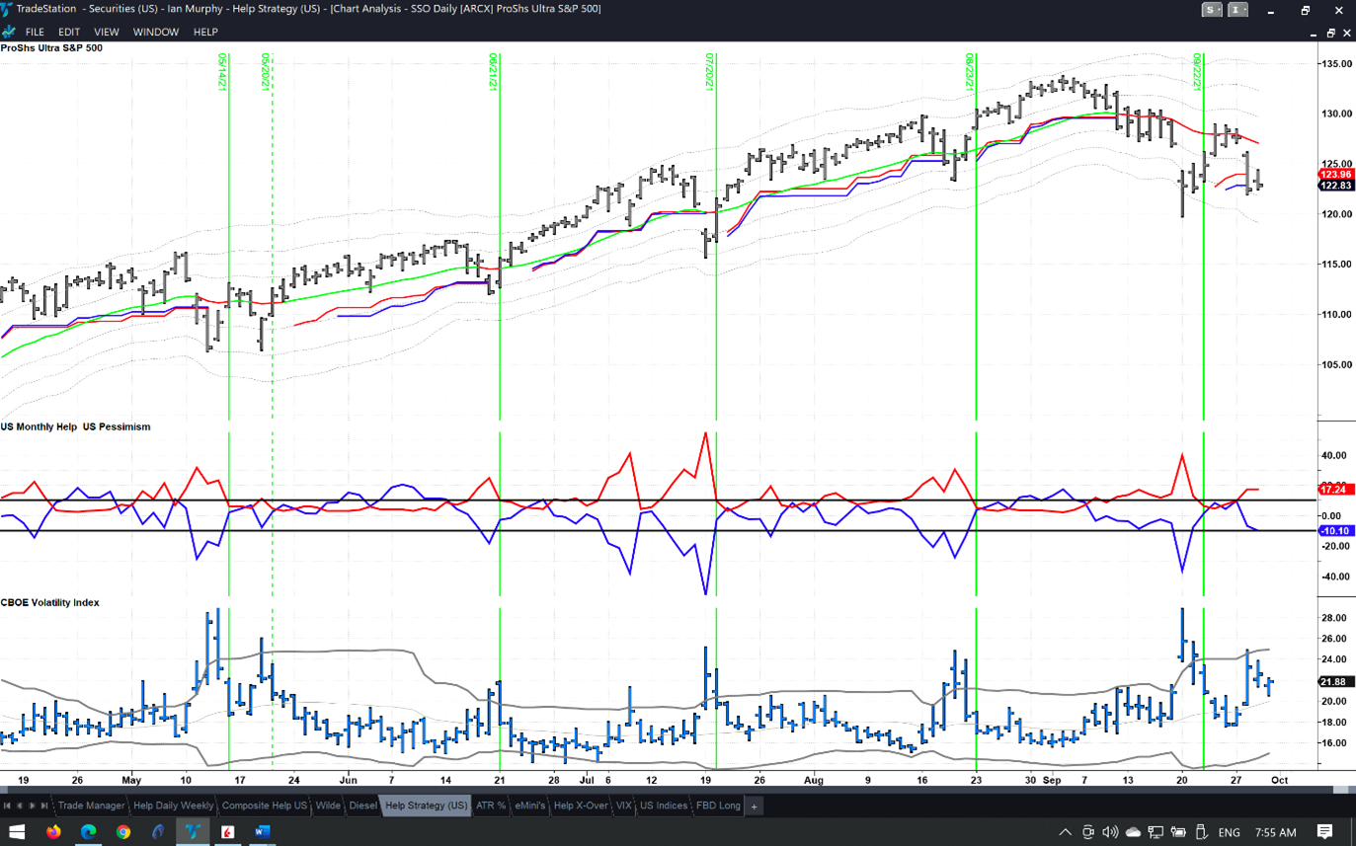Image resolution: width=1356 pixels, height=846 pixels.
Task: Click the volume speaker tray icon
Action: pos(1110,832)
